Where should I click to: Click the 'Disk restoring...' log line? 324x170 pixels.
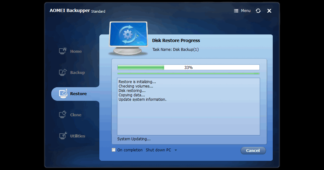point(132,91)
